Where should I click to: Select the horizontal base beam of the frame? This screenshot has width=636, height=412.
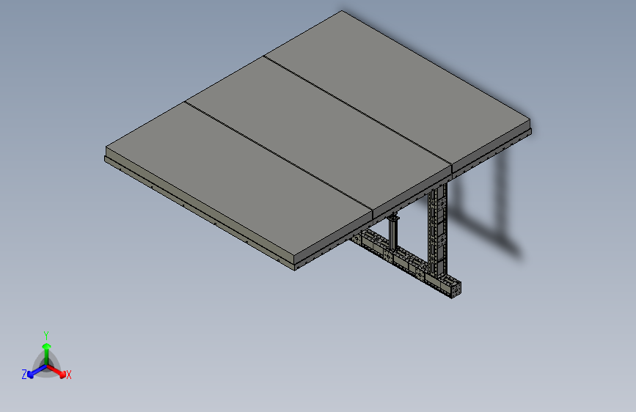(406, 264)
